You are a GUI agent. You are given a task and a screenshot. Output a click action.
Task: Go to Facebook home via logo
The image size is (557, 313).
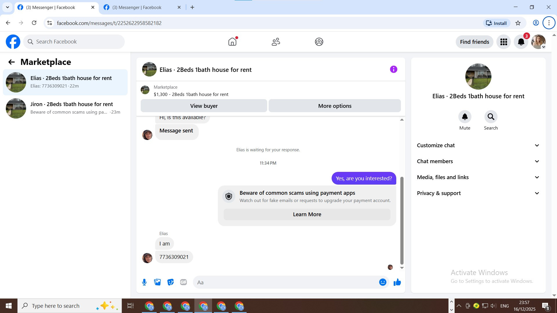point(13,42)
